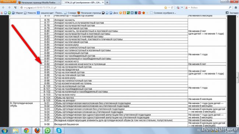Viewport: 239px width, 134px height.
Task: Reload the page using refresh icon
Action: [x=172, y=7]
